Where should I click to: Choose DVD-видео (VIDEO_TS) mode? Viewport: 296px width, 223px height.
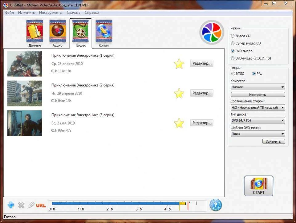click(233, 58)
